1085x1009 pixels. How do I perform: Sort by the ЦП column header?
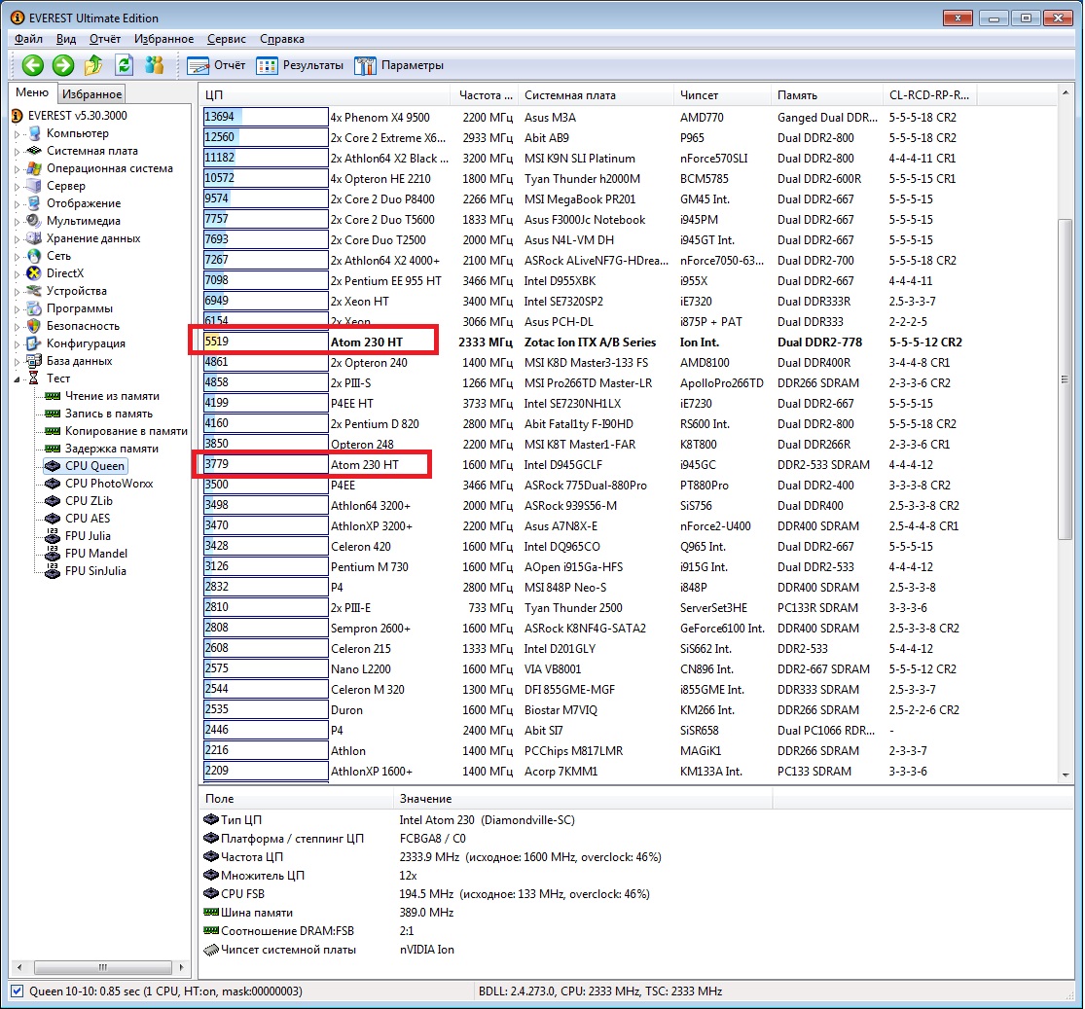pyautogui.click(x=325, y=95)
